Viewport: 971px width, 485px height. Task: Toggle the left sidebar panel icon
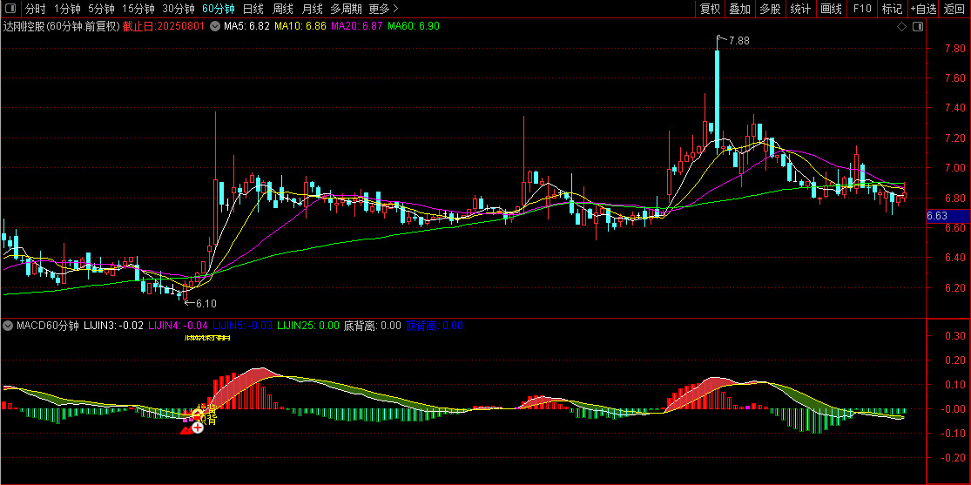coord(10,9)
